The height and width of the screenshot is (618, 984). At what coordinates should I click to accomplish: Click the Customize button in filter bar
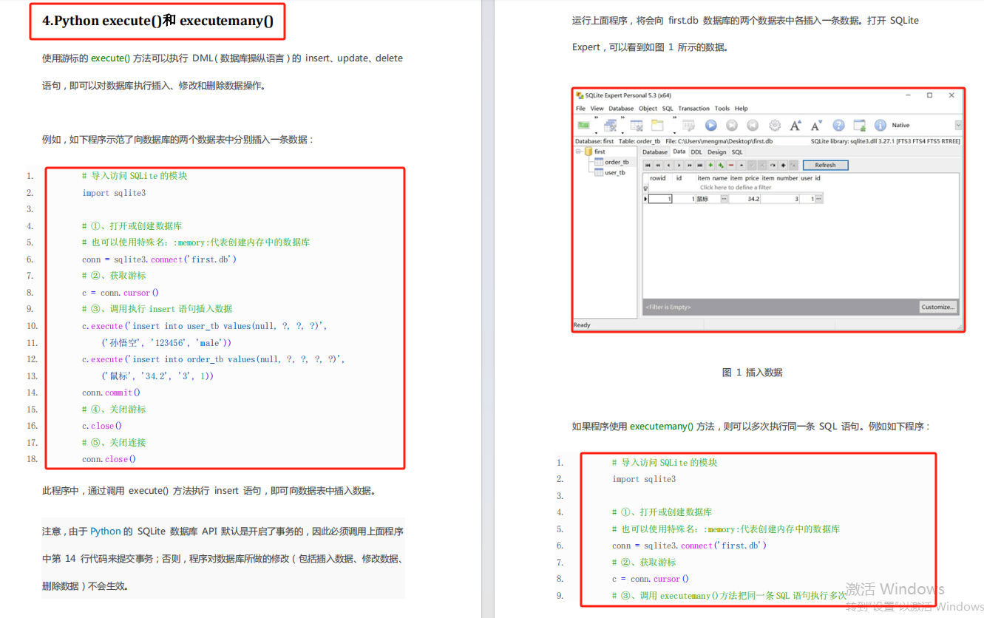tap(937, 307)
